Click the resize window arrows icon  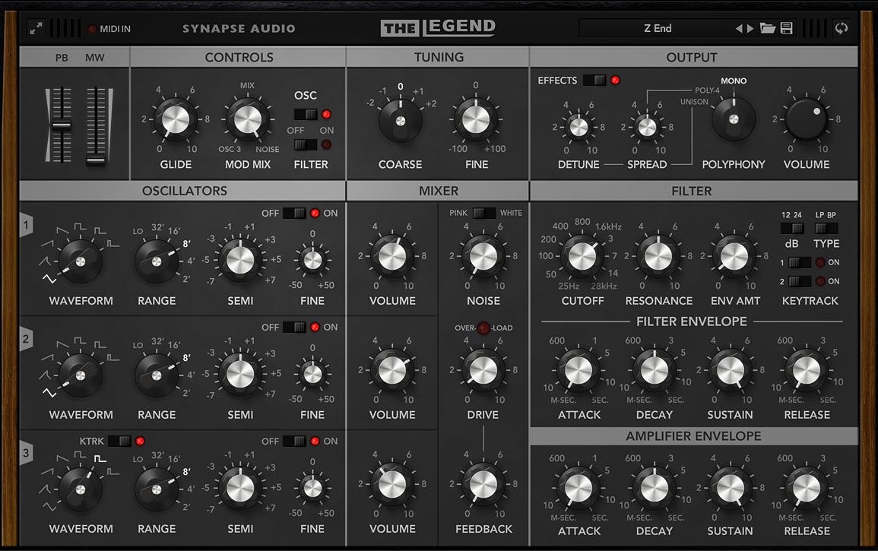36,28
